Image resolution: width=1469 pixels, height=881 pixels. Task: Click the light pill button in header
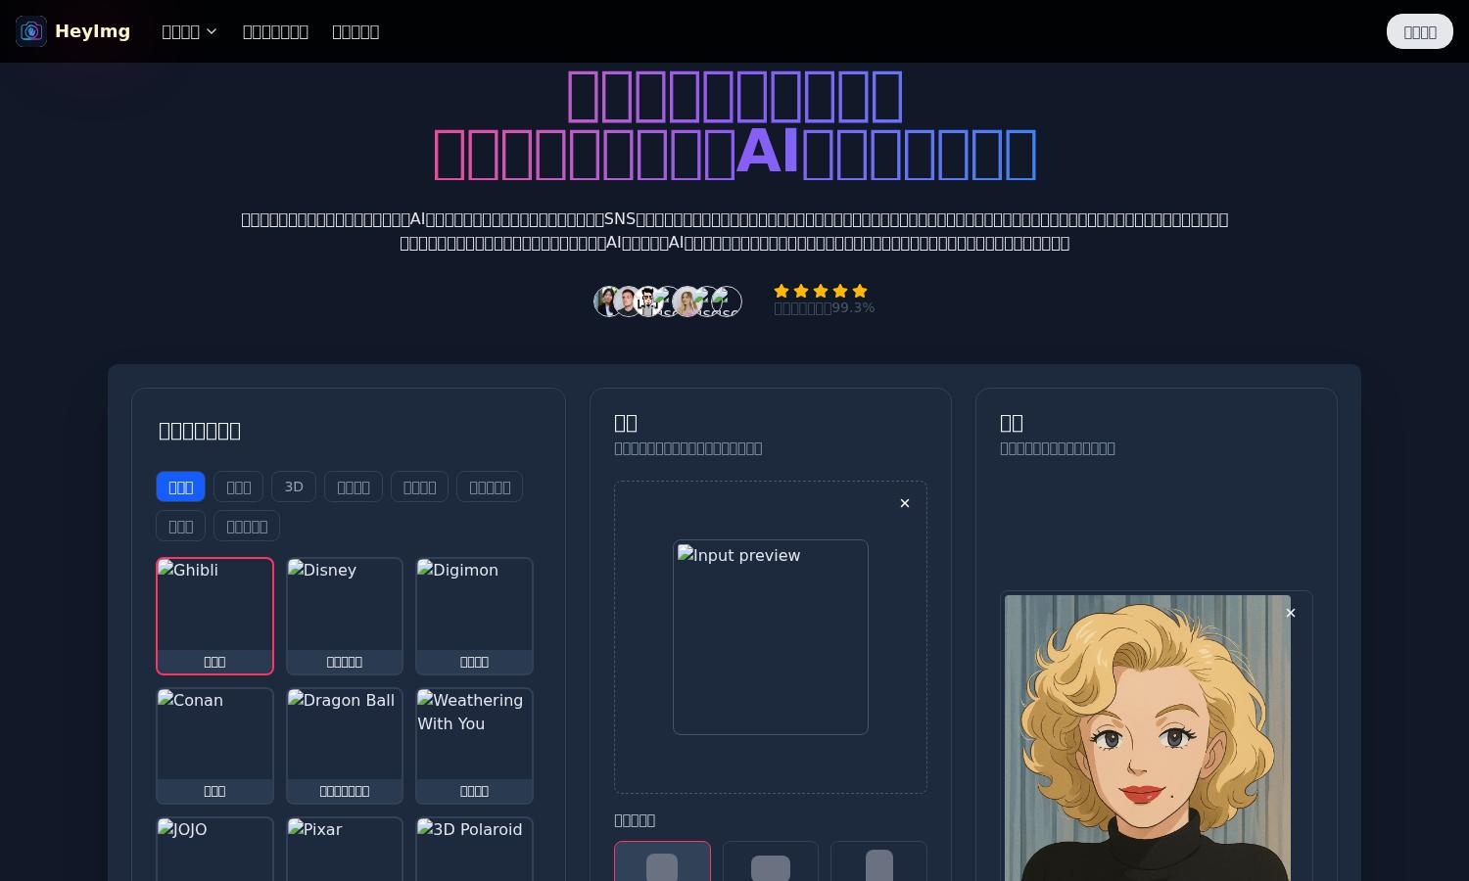1419,31
